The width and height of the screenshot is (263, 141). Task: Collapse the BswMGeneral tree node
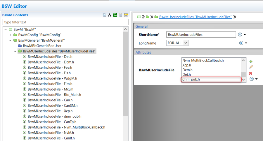click(x=11, y=40)
